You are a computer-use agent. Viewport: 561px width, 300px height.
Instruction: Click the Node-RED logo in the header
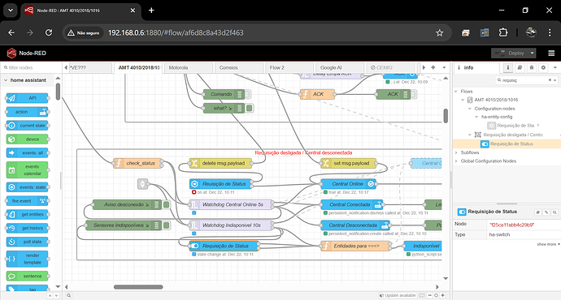[x=12, y=54]
